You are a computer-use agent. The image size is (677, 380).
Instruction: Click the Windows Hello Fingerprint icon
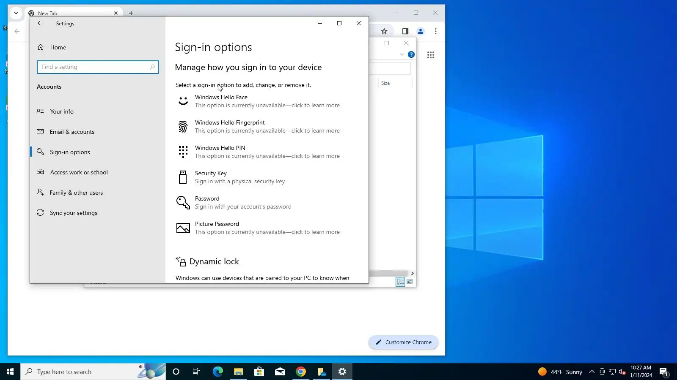coord(183,127)
